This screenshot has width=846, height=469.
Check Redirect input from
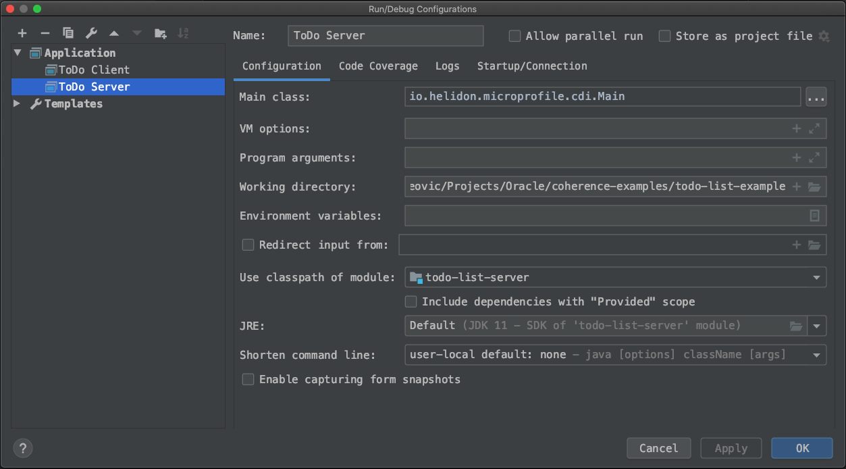point(248,245)
